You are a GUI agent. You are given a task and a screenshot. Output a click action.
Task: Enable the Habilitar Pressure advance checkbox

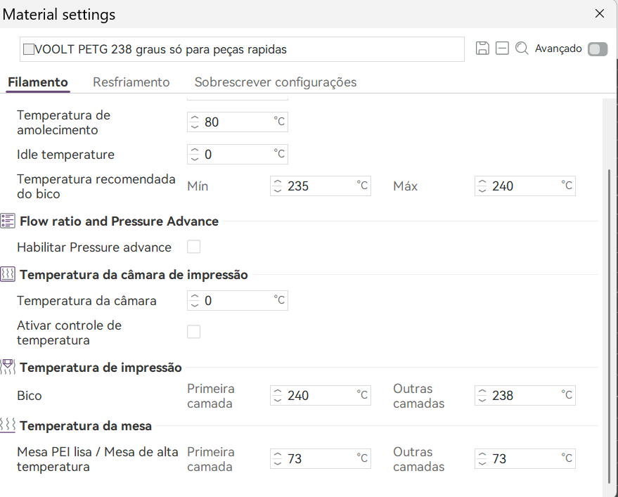pos(193,247)
